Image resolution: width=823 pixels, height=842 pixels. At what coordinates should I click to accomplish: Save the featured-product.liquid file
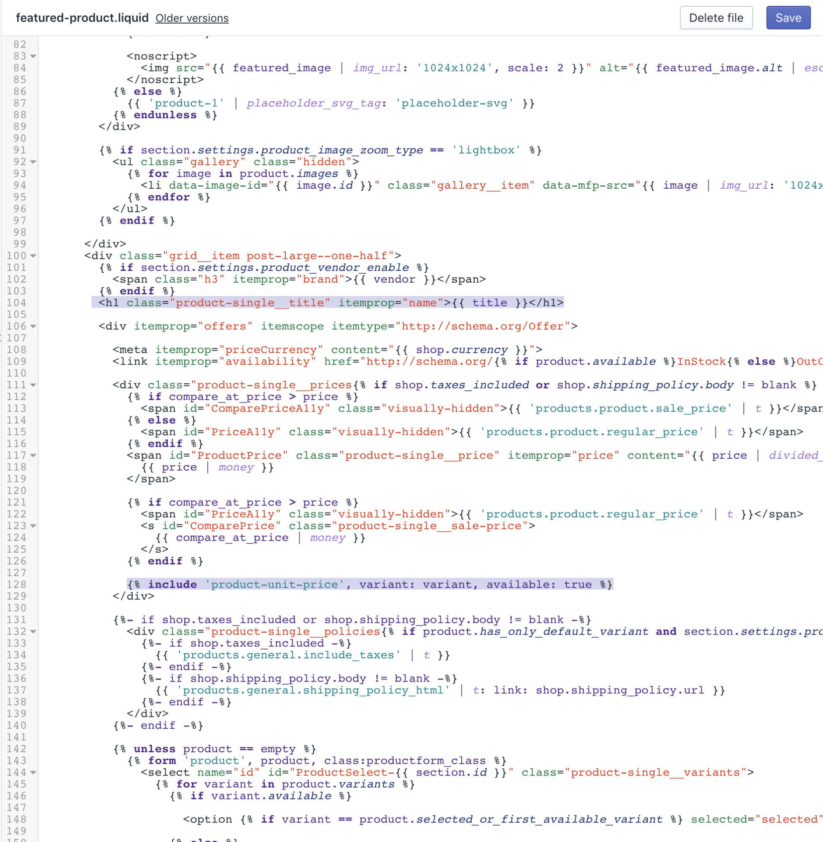[788, 18]
